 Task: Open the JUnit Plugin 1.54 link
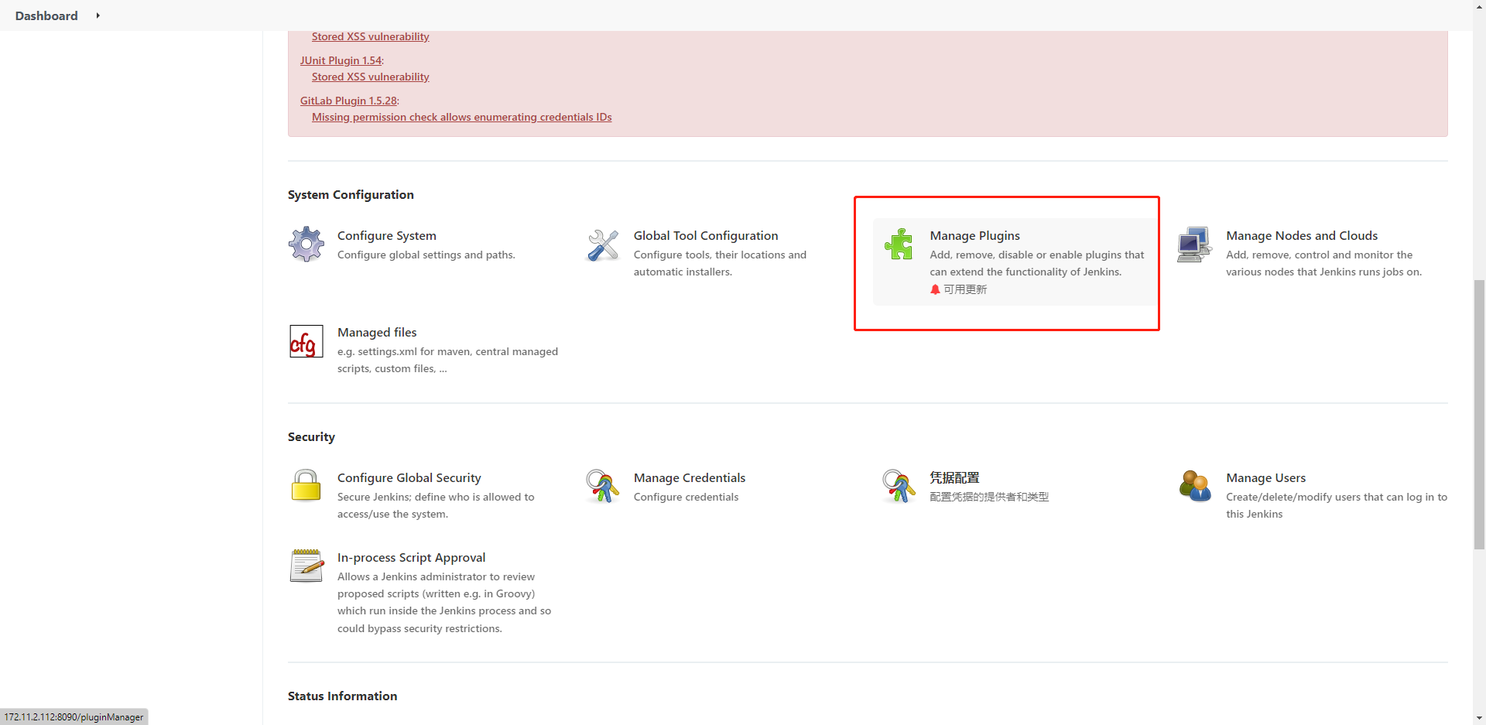(341, 60)
